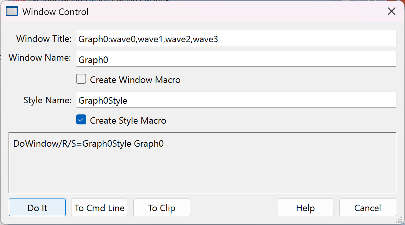Copy command using To Clip button
This screenshot has height=225, width=405.
162,208
